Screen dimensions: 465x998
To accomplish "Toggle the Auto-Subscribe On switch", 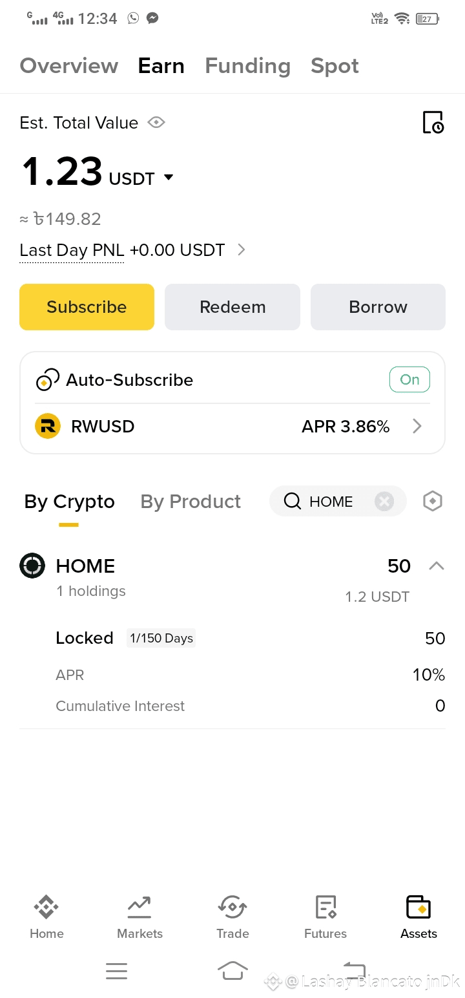I will tap(409, 379).
